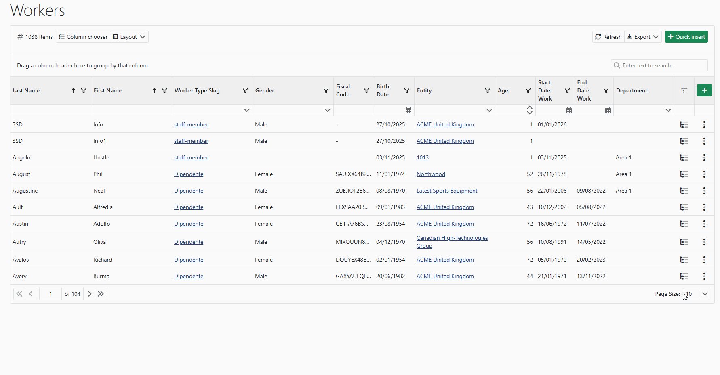The image size is (720, 375).
Task: Open the calendar picker for Birth Date filter
Action: pos(408,110)
